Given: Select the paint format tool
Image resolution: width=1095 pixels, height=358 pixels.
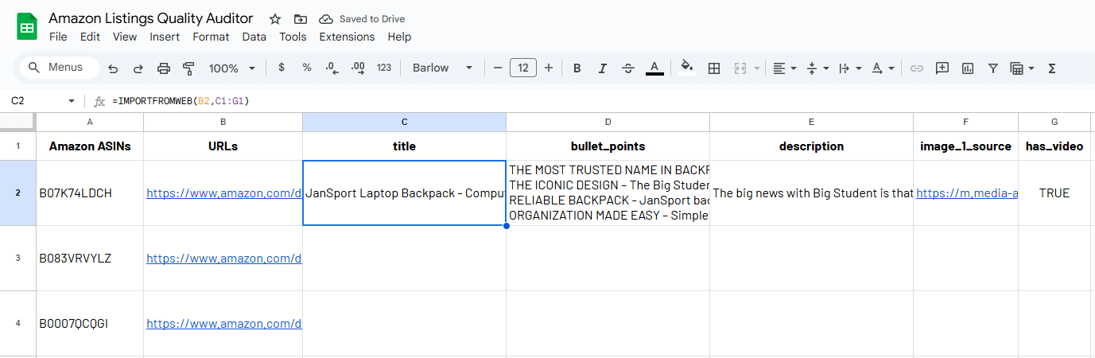Looking at the screenshot, I should (x=188, y=68).
